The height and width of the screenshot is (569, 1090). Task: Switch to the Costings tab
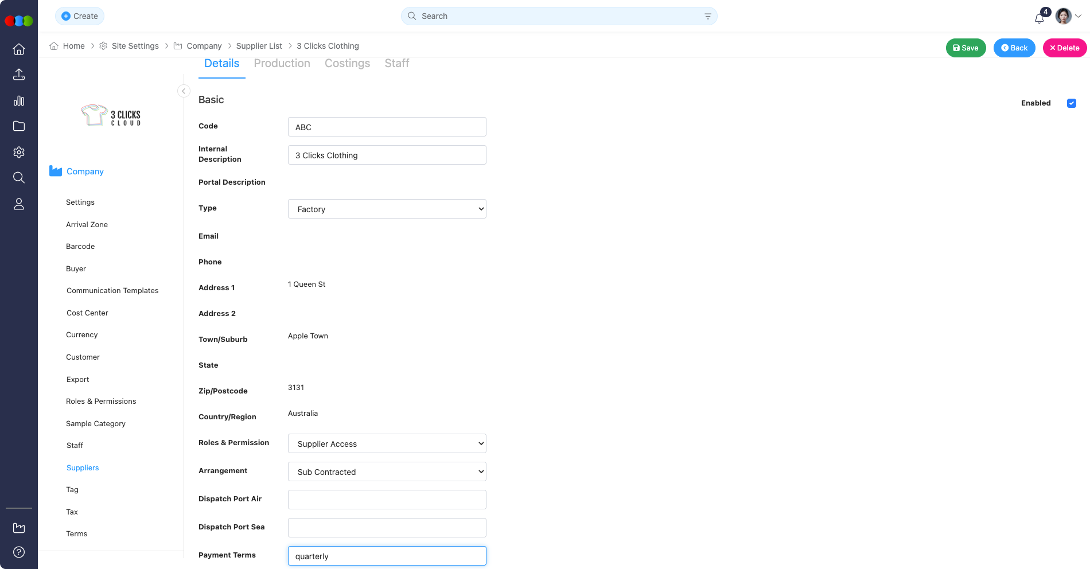[x=347, y=64]
